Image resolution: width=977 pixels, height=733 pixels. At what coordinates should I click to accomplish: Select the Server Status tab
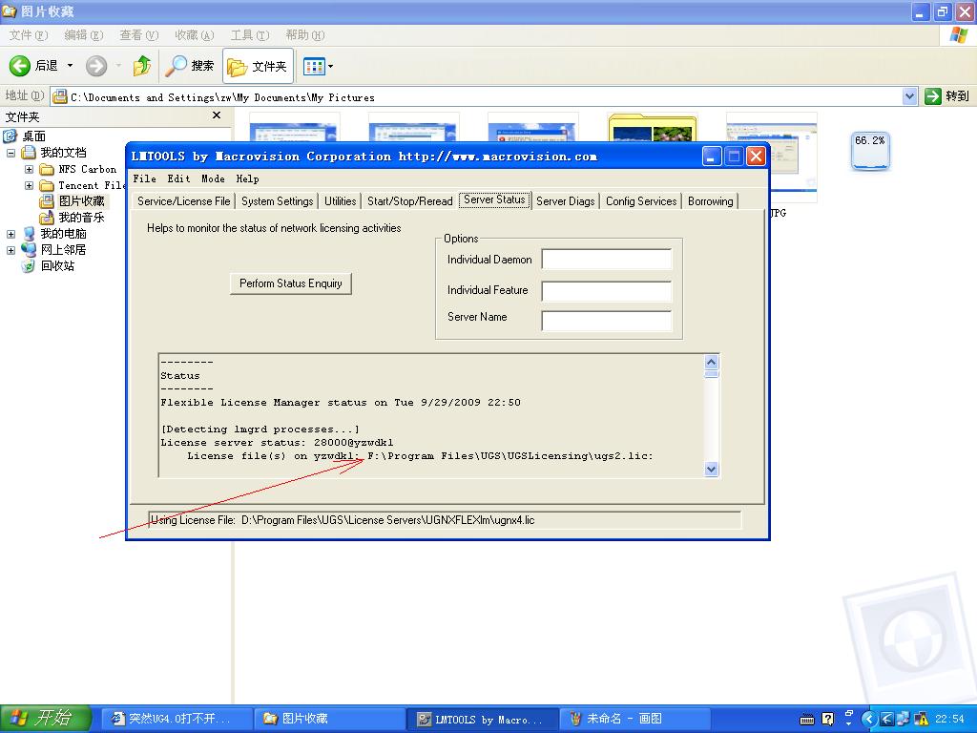495,199
